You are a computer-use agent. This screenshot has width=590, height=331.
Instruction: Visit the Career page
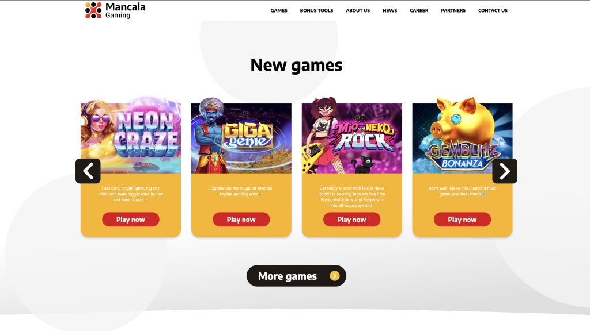(419, 10)
